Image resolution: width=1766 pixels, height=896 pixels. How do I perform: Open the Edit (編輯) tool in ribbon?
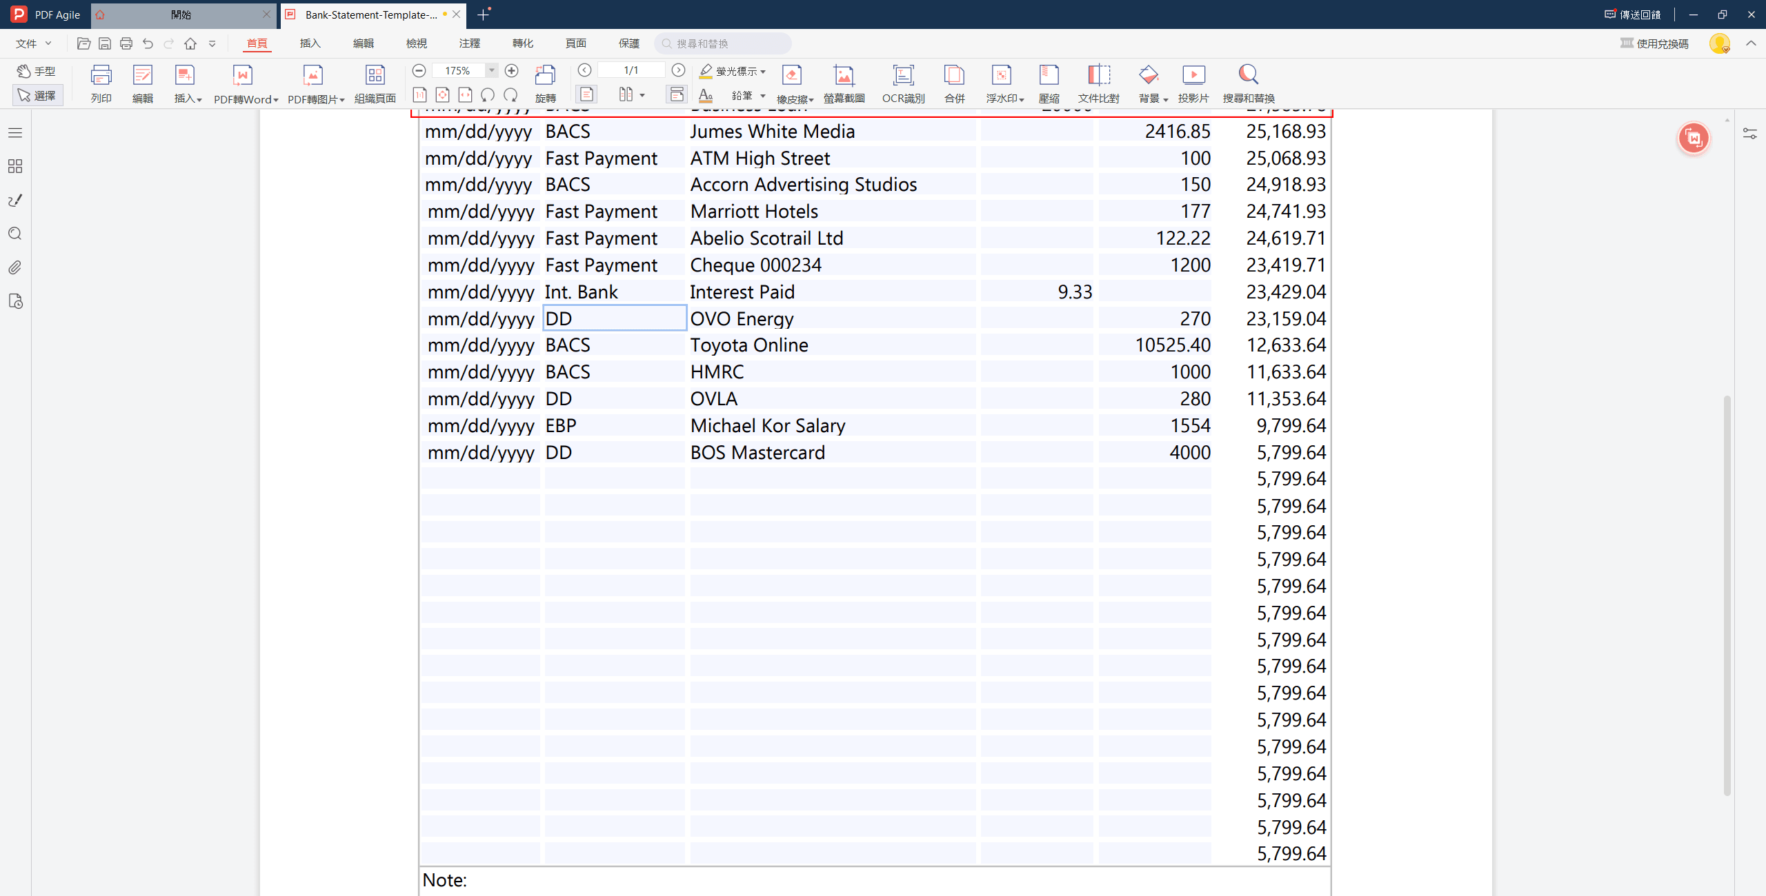coord(143,83)
